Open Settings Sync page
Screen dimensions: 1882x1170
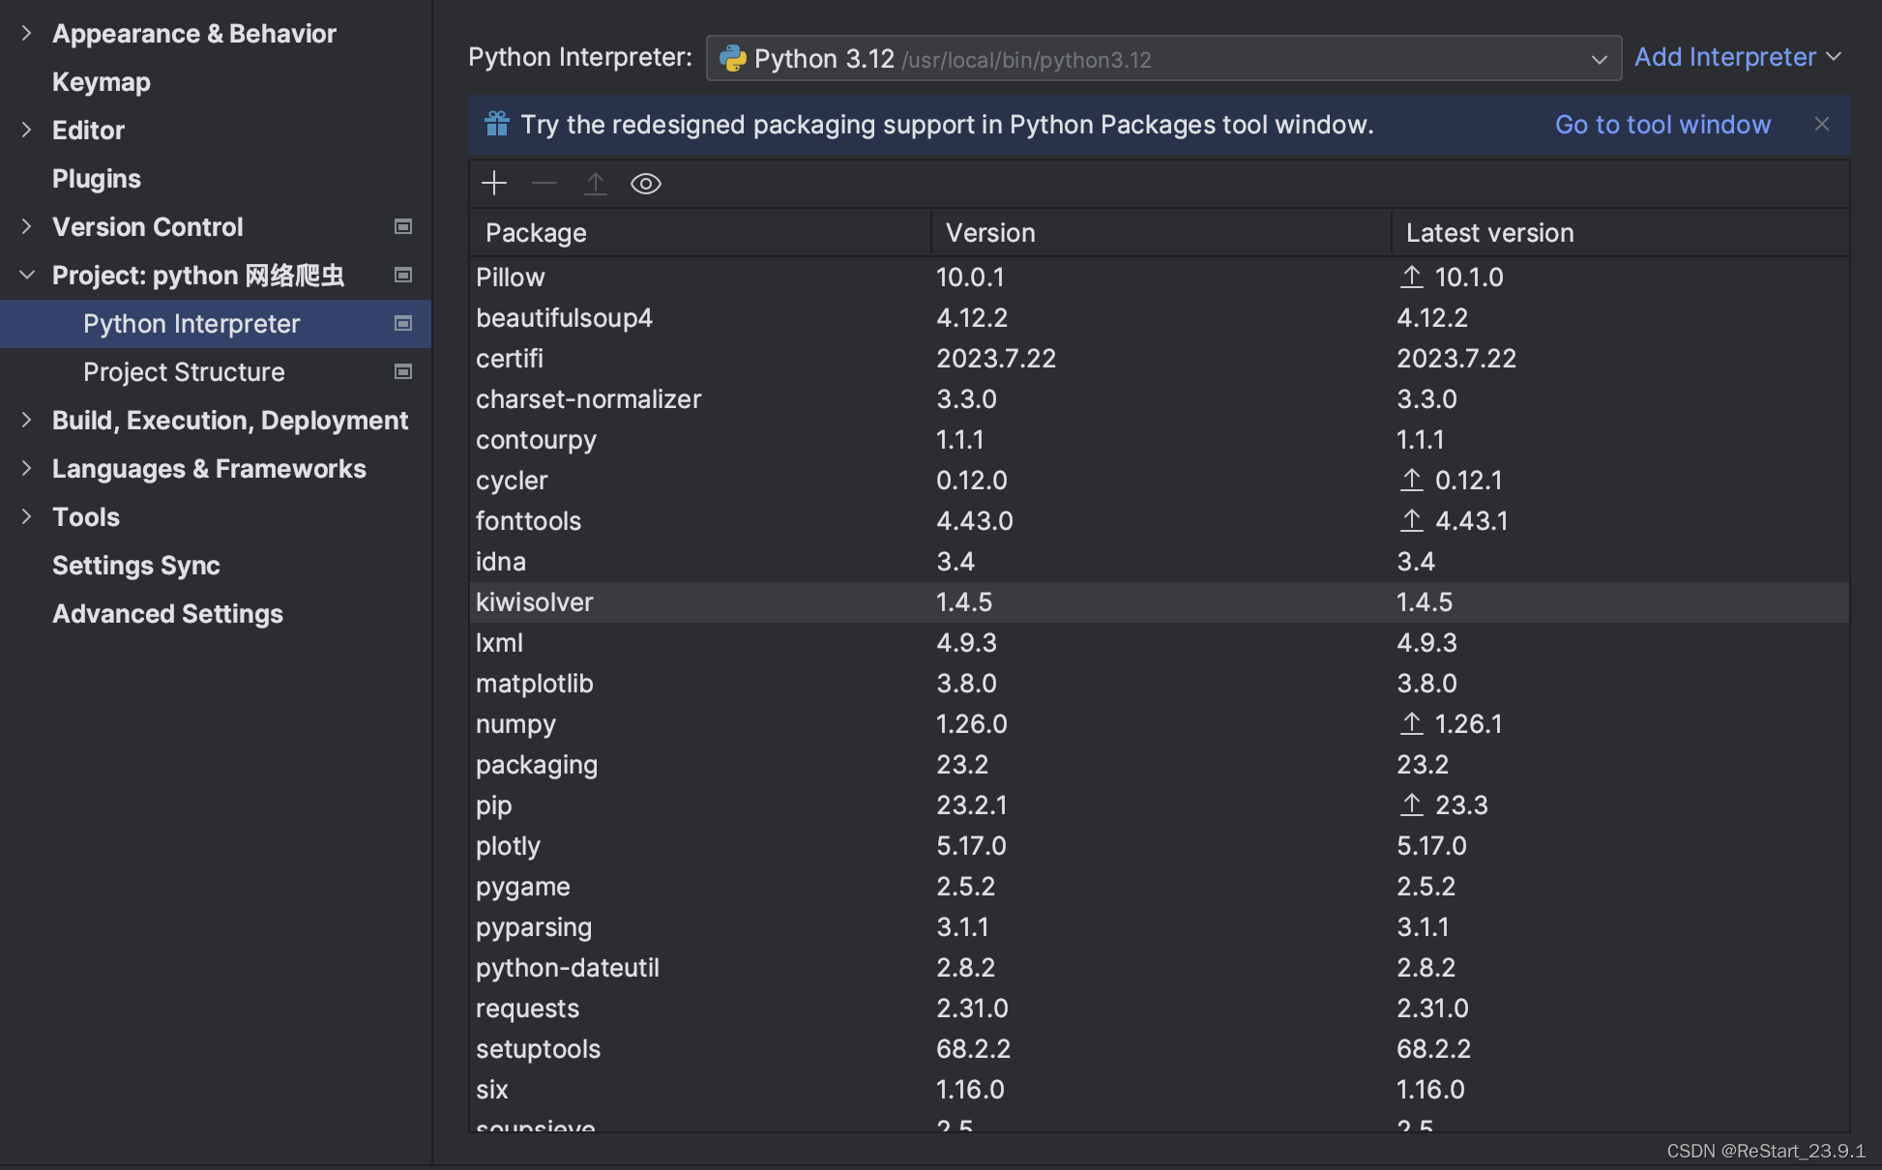pyautogui.click(x=136, y=565)
